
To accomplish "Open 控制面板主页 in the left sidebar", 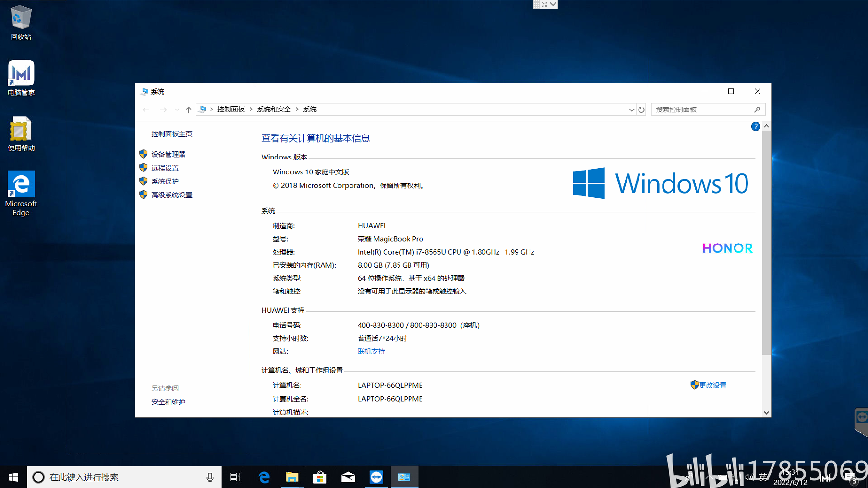I will (x=172, y=134).
